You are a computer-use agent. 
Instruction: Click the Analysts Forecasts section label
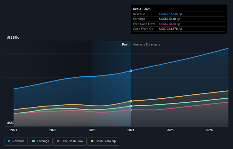(146, 44)
